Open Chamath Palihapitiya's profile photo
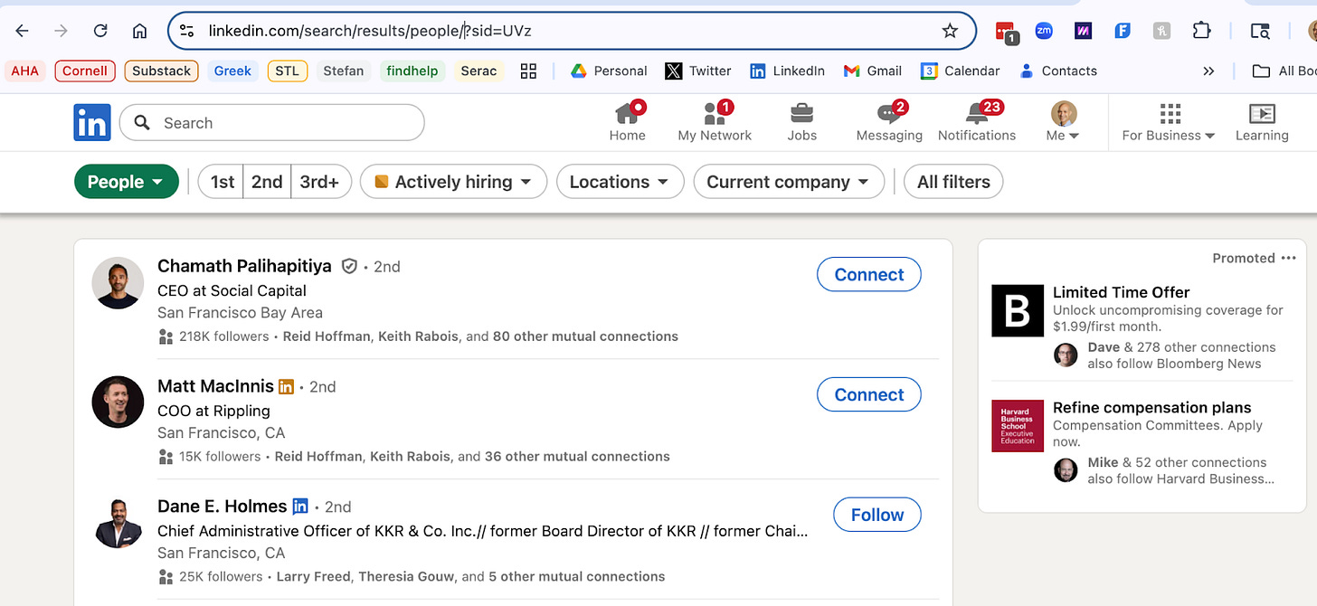The image size is (1317, 606). 118,283
